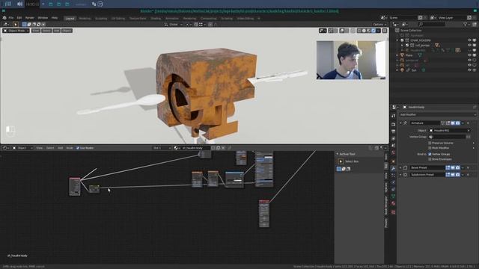479x269 pixels.
Task: Toggle Bevel Preset viewport display icon
Action: [453, 167]
